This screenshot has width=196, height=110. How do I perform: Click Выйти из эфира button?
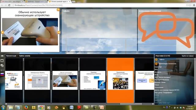[188, 56]
